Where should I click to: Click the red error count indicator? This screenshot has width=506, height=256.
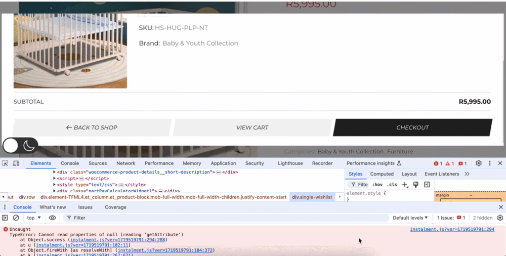point(438,164)
